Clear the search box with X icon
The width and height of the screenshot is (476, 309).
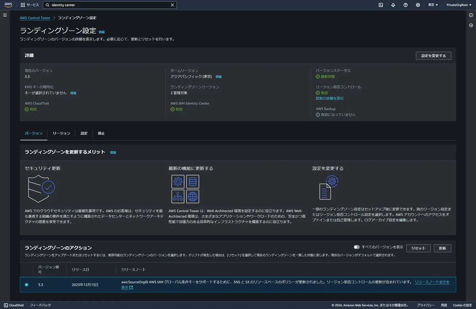coord(172,5)
